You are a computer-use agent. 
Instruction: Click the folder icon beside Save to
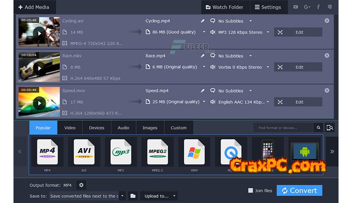[x=133, y=196]
